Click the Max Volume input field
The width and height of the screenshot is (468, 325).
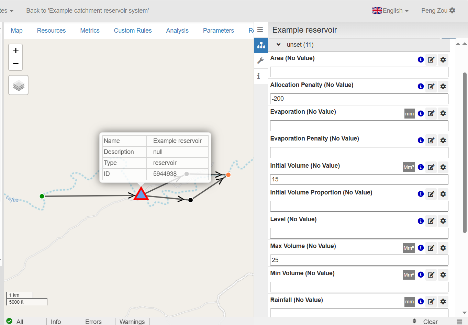pyautogui.click(x=359, y=260)
